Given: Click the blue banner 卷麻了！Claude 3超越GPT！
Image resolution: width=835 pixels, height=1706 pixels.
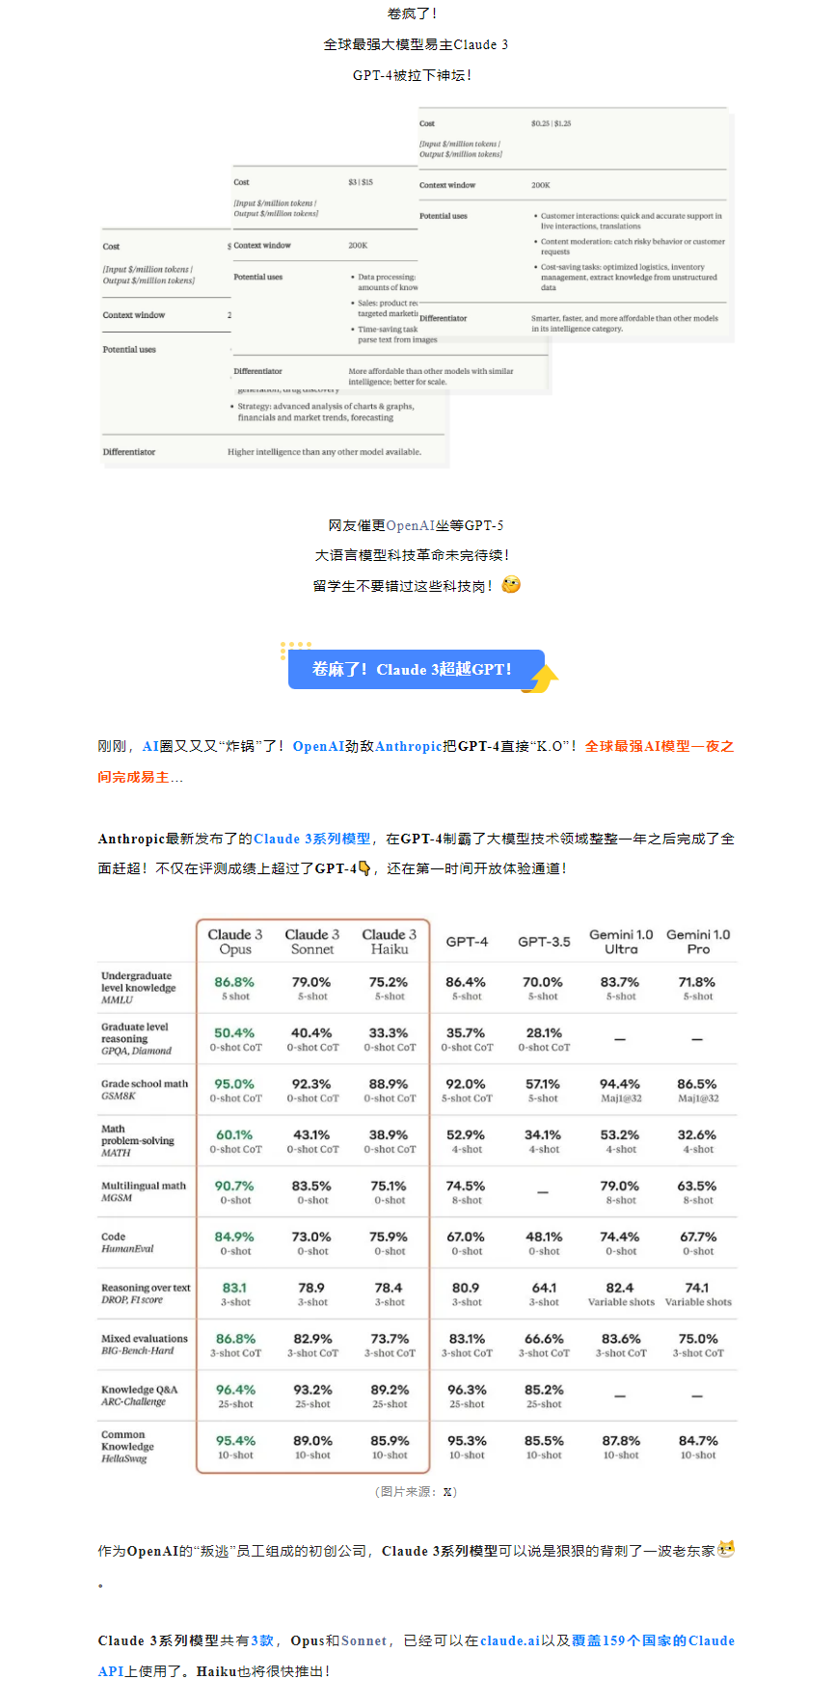Looking at the screenshot, I should point(416,669).
